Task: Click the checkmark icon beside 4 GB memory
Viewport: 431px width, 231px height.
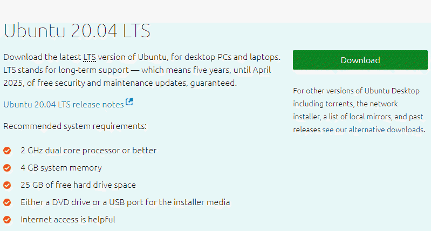Action: [8, 167]
